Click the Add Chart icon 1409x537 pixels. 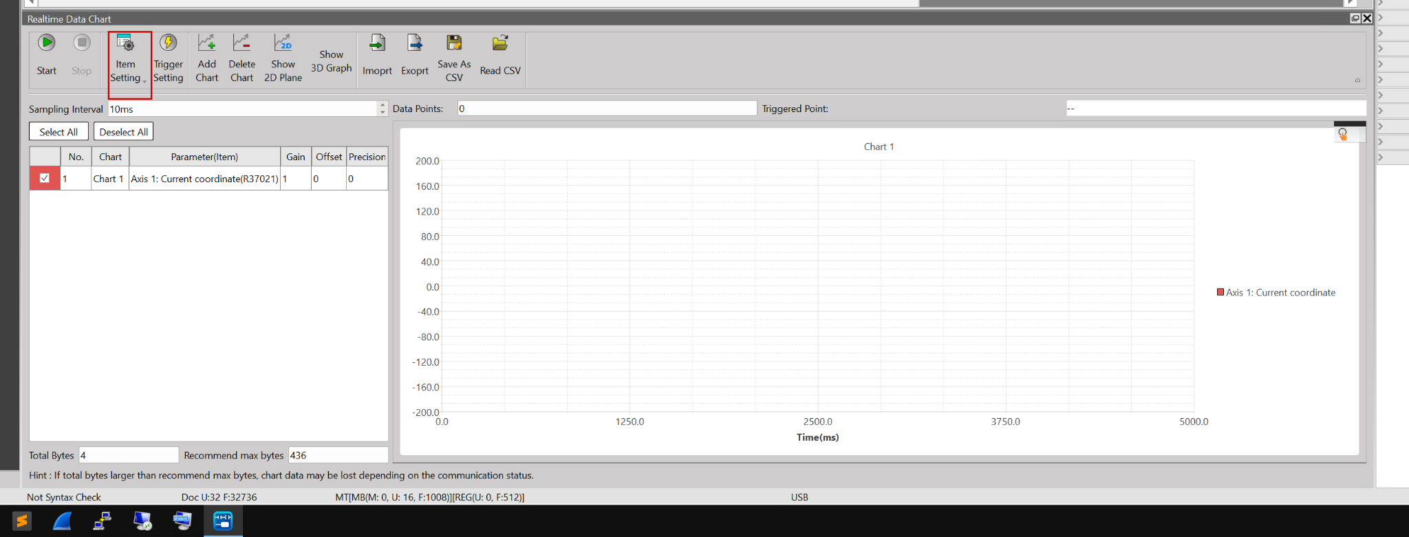(206, 58)
